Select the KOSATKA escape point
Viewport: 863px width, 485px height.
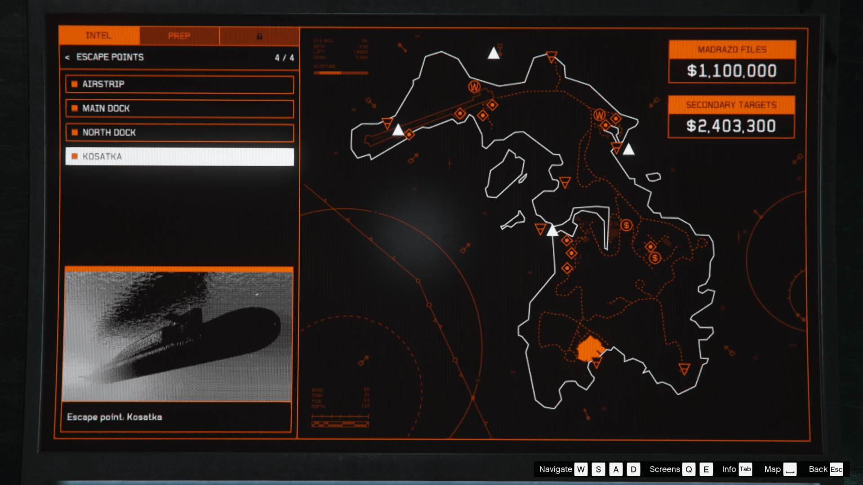click(179, 157)
